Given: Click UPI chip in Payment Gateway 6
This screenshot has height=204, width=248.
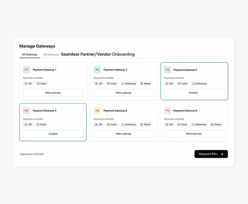Looking at the screenshot, I should click(x=169, y=124).
